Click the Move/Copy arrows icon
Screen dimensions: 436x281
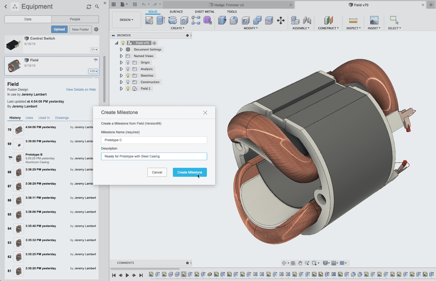(x=281, y=20)
